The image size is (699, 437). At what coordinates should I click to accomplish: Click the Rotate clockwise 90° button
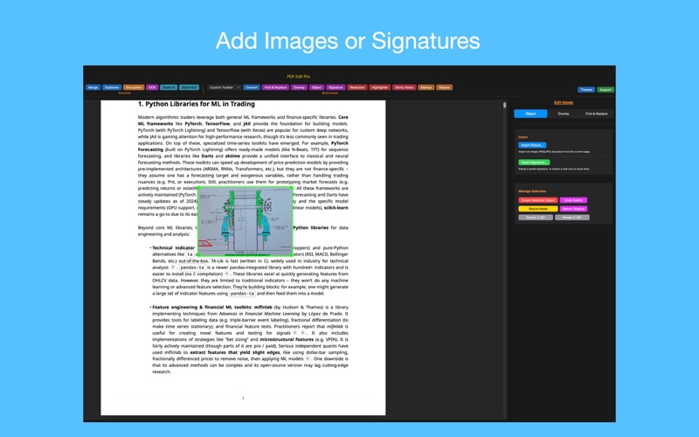pyautogui.click(x=572, y=218)
